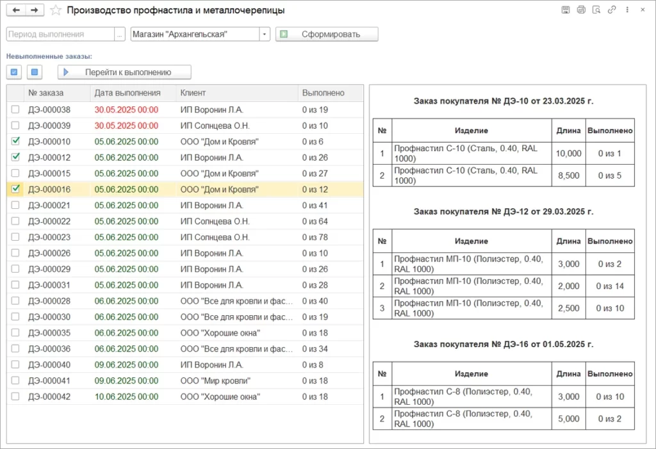Close the production form
Viewport: 656px width, 449px height.
click(643, 10)
